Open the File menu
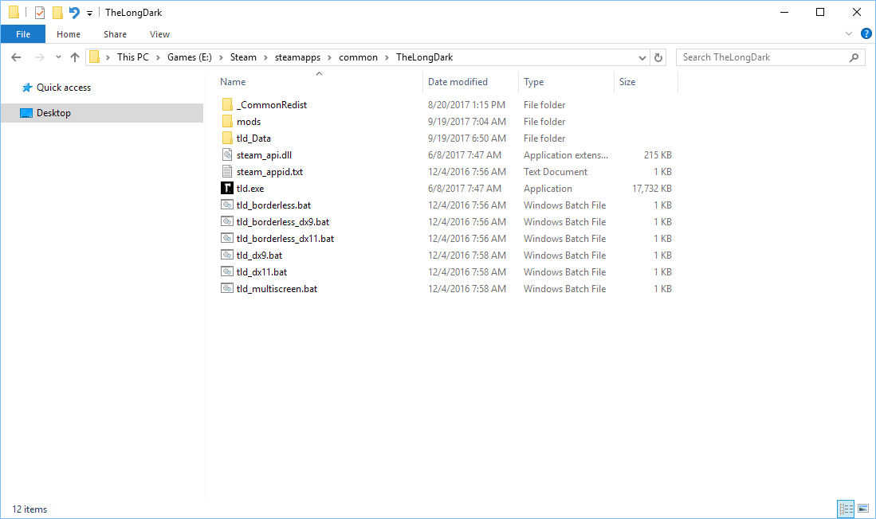 23,34
